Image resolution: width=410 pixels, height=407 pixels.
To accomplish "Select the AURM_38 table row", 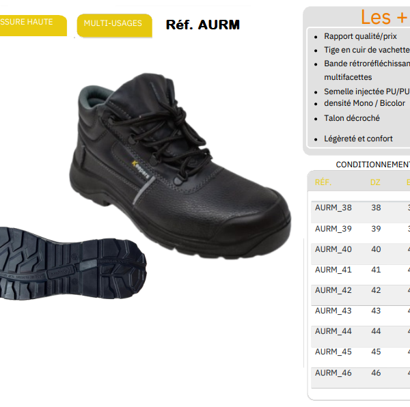I will (361, 212).
